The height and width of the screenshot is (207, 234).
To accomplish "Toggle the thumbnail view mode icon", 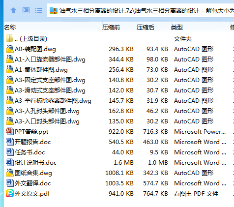I will (x=26, y=11).
